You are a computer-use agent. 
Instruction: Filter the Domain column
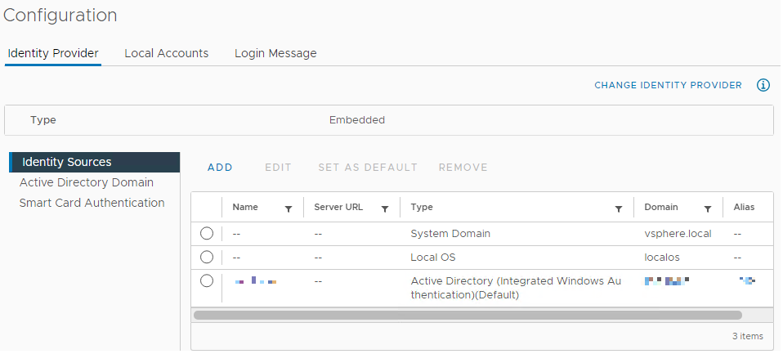point(708,209)
